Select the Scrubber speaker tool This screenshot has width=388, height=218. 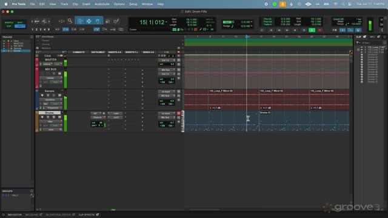[108, 21]
